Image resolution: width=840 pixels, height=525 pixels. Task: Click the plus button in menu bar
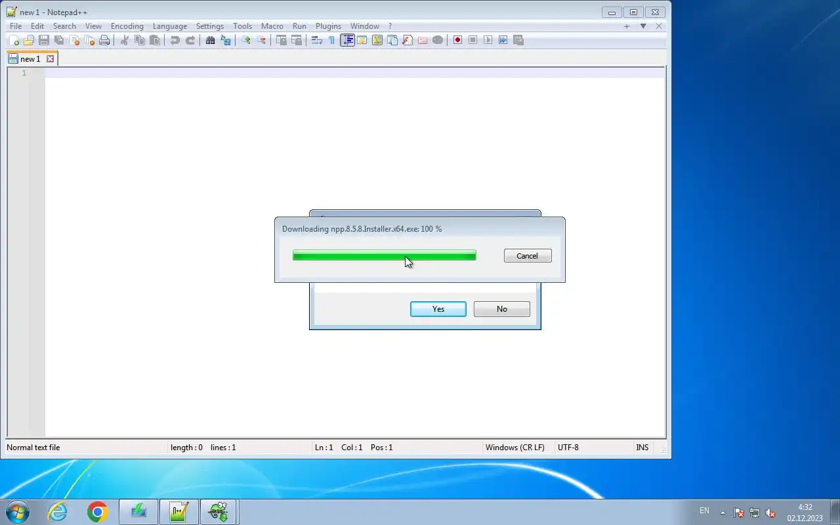point(627,26)
